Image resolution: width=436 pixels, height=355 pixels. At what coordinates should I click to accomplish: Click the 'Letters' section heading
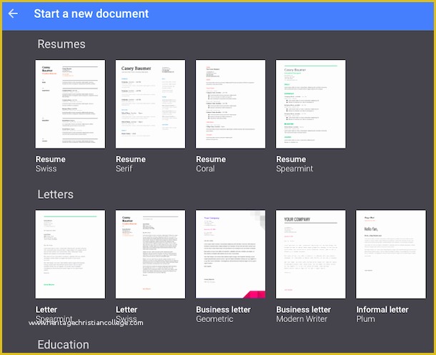55,194
